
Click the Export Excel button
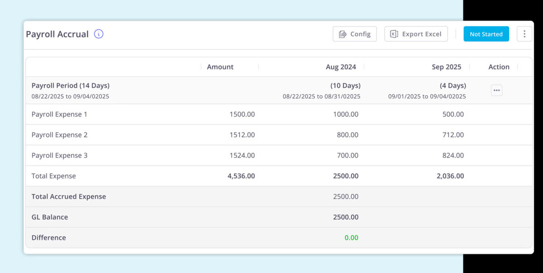(416, 33)
